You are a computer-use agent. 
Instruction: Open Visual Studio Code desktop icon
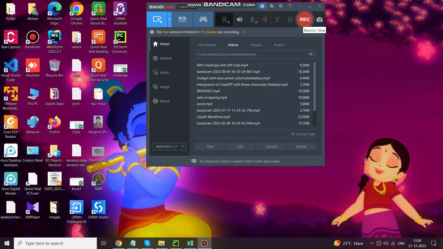click(x=11, y=71)
